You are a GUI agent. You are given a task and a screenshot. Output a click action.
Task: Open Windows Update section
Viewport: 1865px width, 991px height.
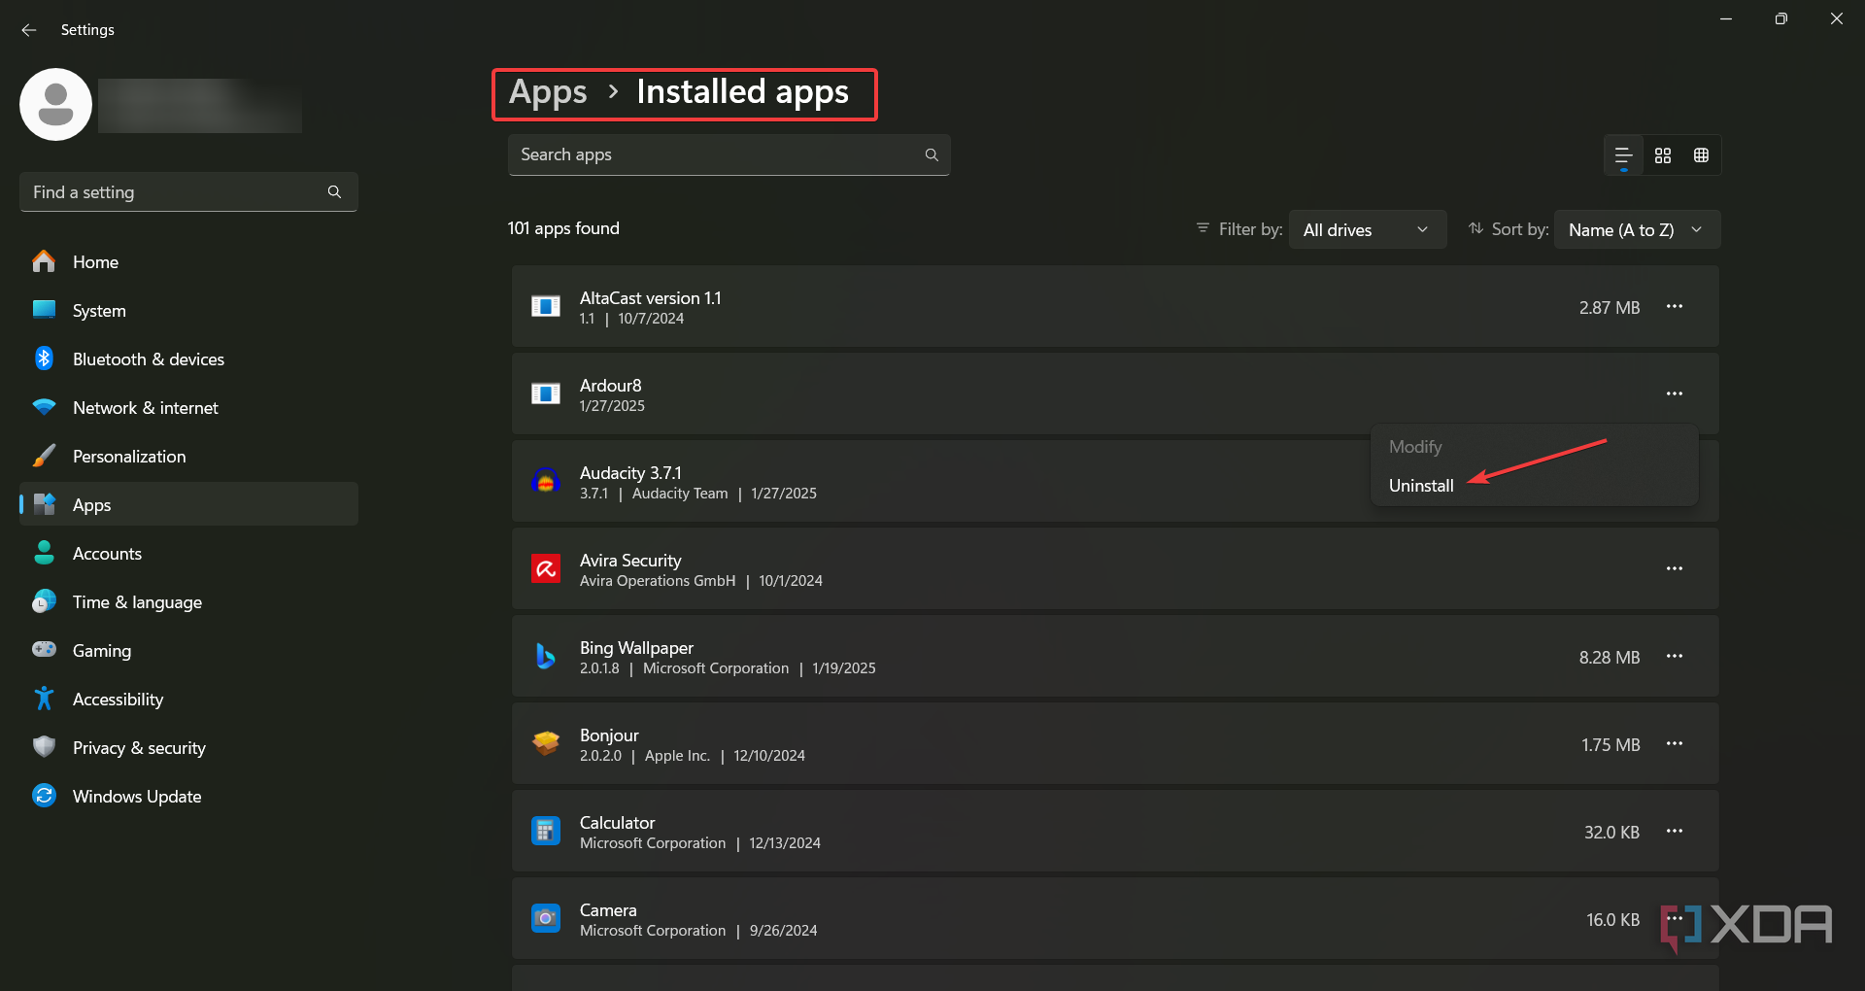coord(188,796)
